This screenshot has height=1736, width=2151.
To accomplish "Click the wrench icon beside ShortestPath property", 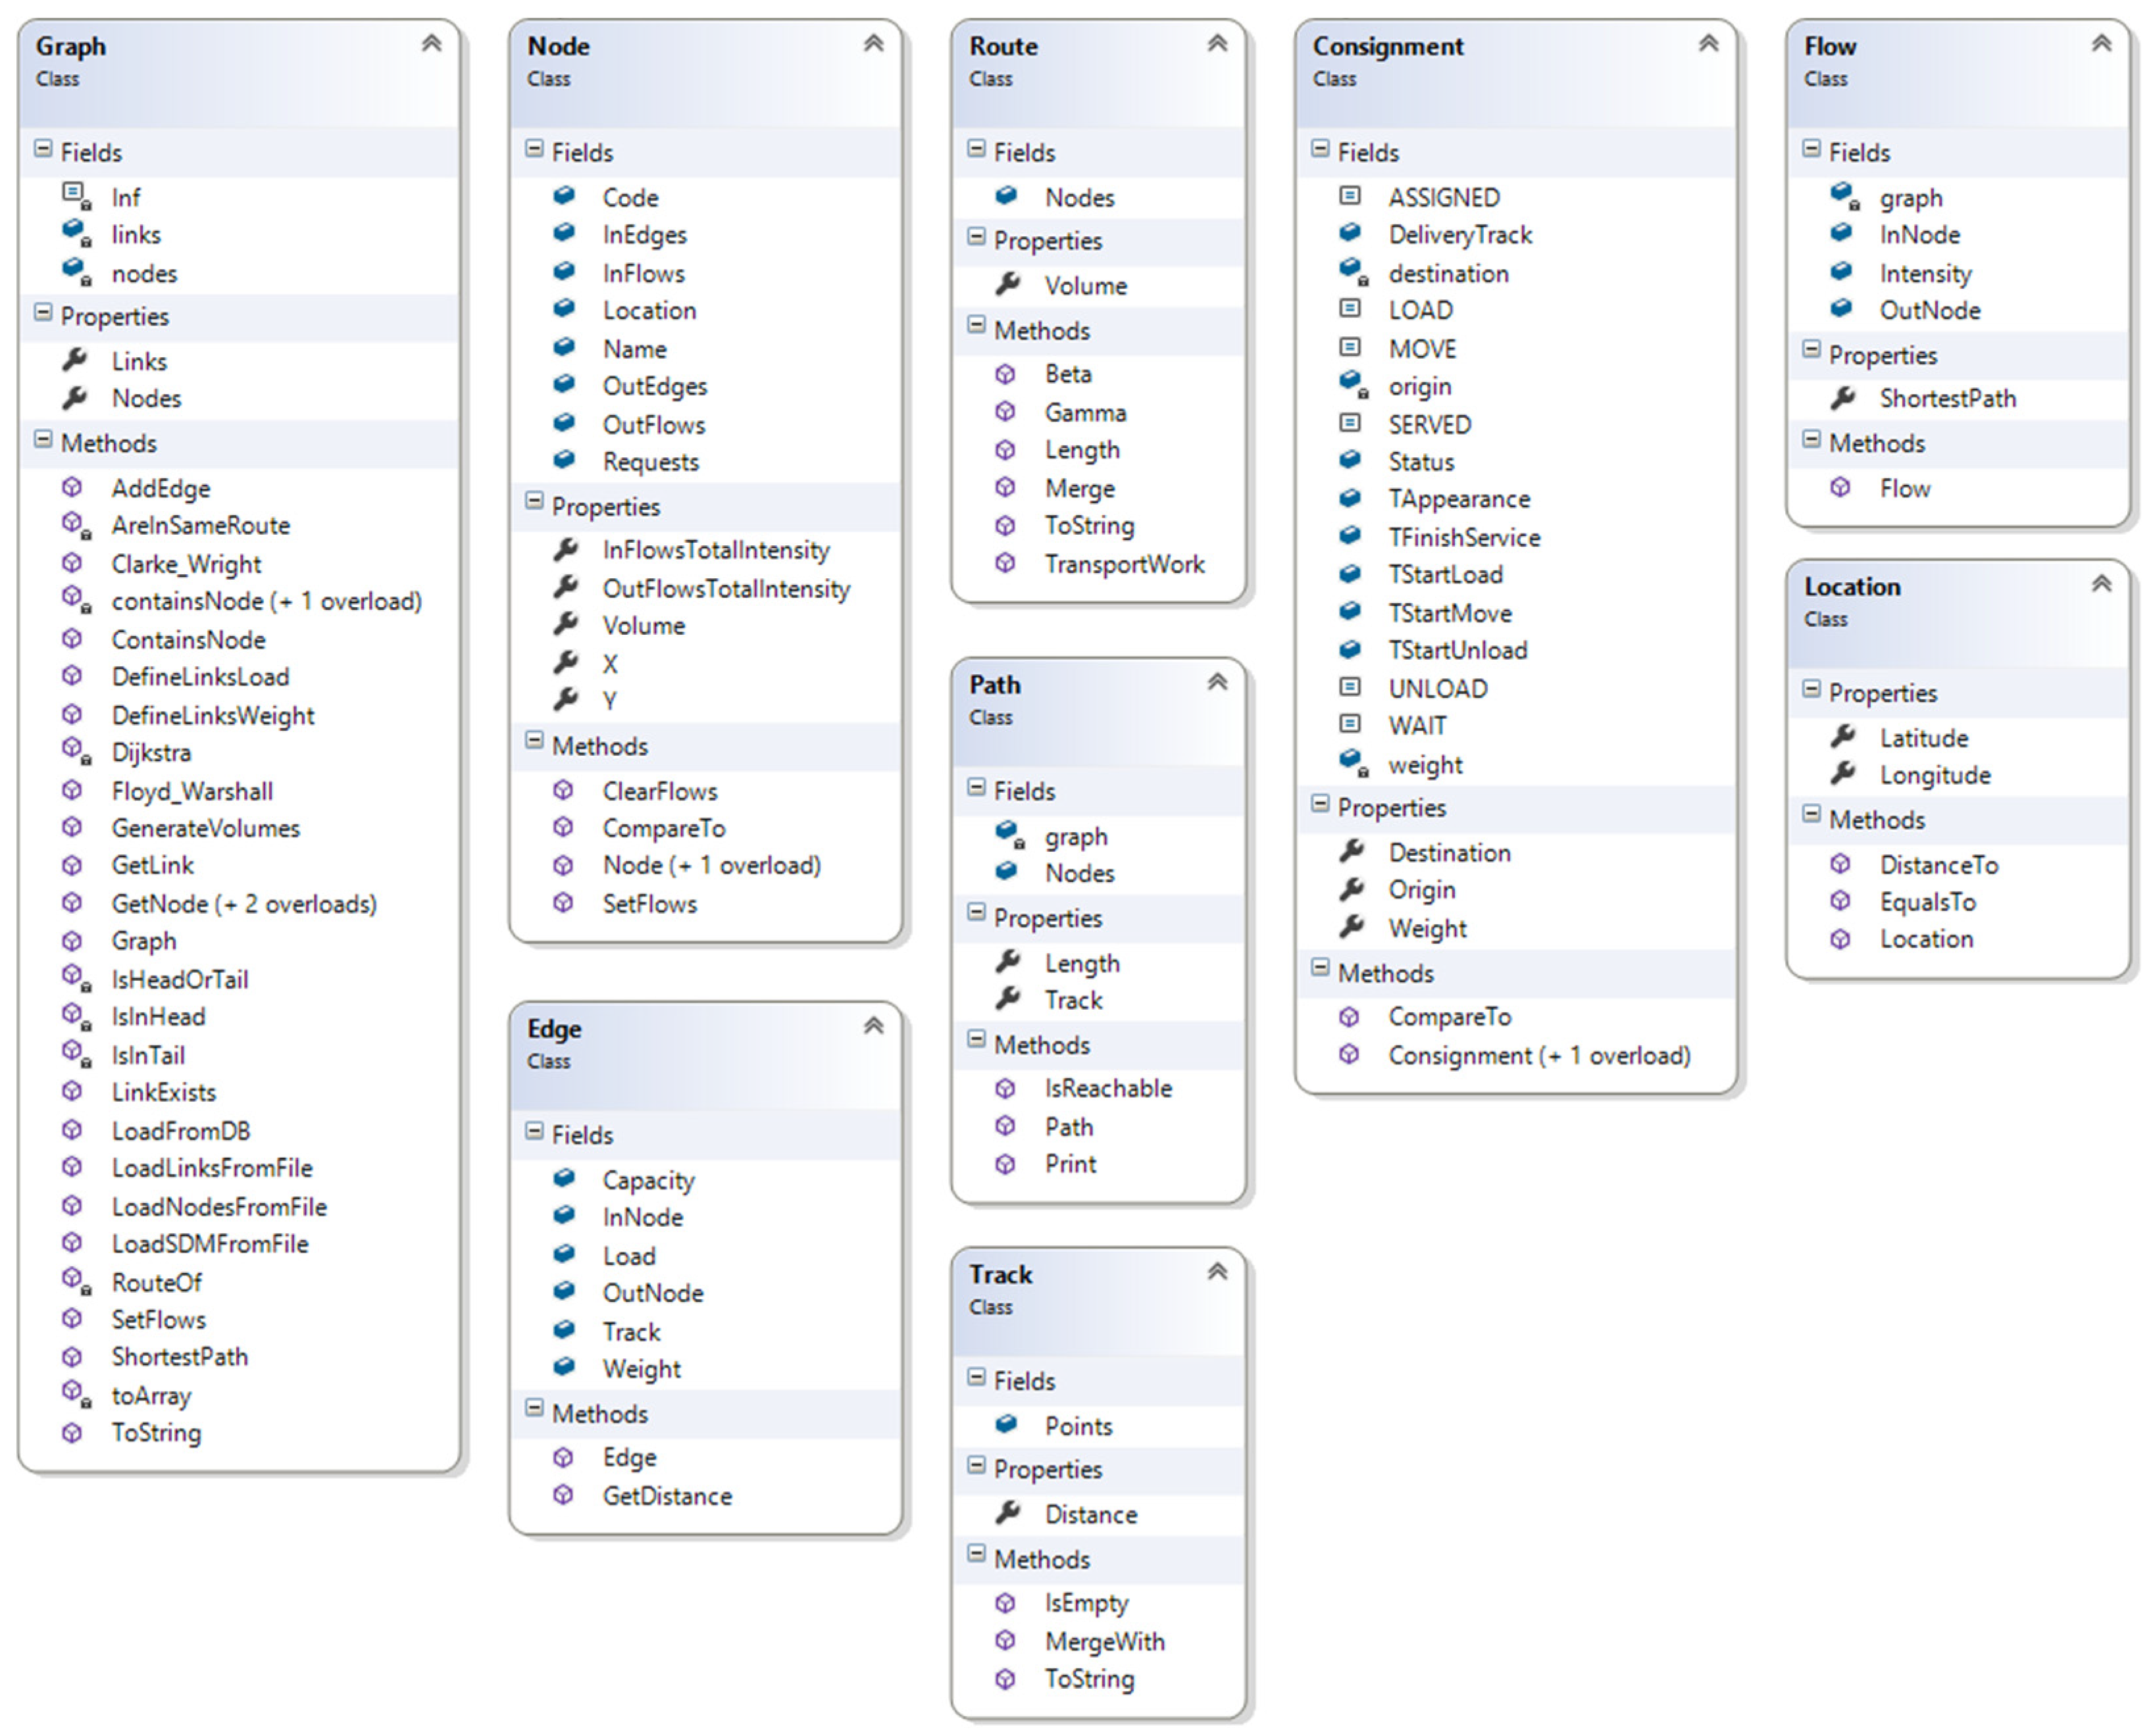I will click(x=1843, y=398).
